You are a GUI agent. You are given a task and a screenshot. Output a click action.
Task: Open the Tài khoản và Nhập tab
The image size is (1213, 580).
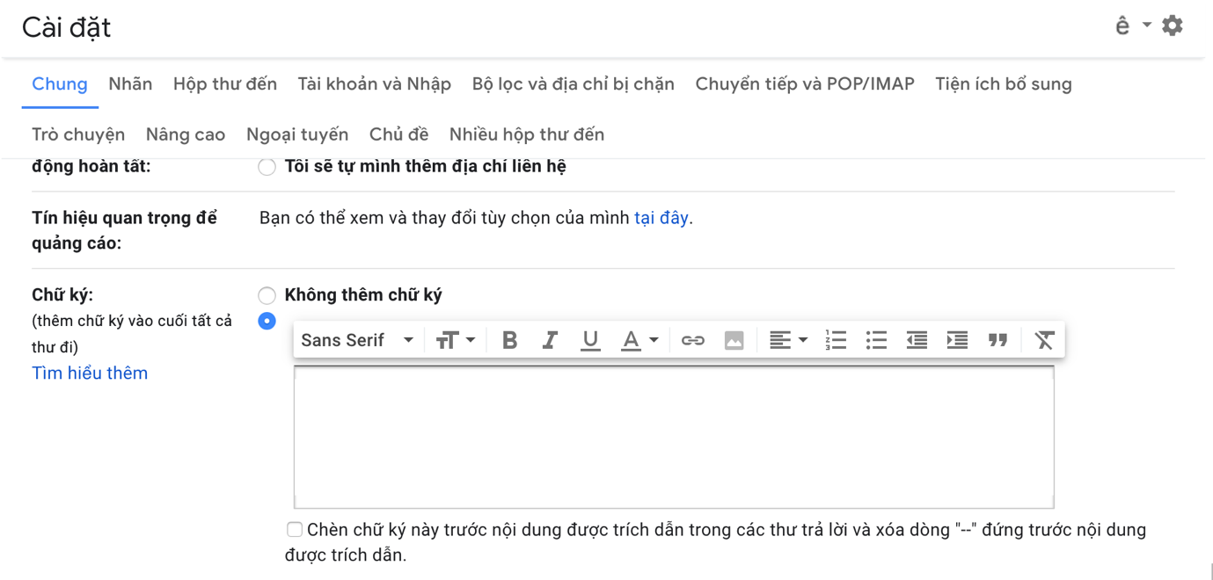(x=375, y=84)
